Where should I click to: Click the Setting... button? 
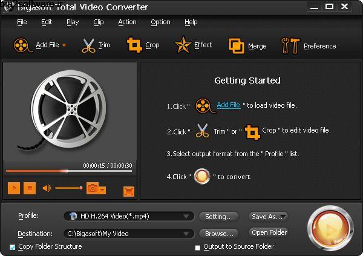coord(219,217)
